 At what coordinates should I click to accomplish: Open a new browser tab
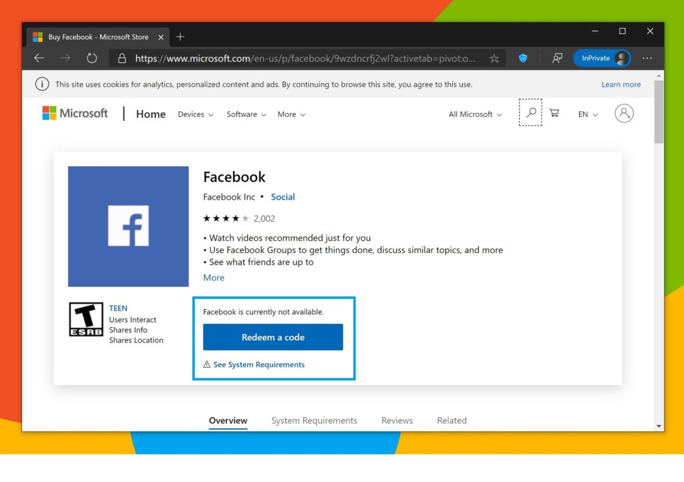180,37
